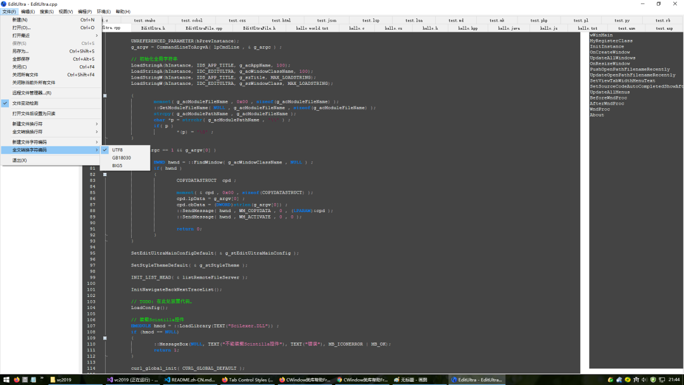Switch to test.lua tab
Screen dimensions: 684x385
(x=414, y=20)
